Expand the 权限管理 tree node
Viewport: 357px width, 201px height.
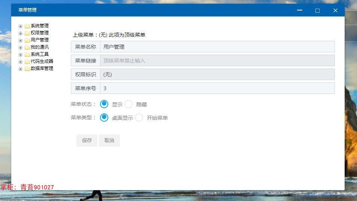(x=20, y=33)
